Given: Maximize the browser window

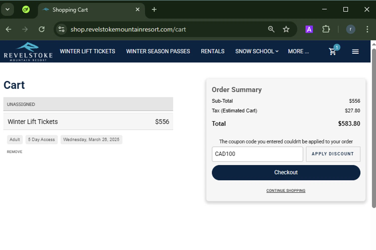Looking at the screenshot, I should 346,10.
